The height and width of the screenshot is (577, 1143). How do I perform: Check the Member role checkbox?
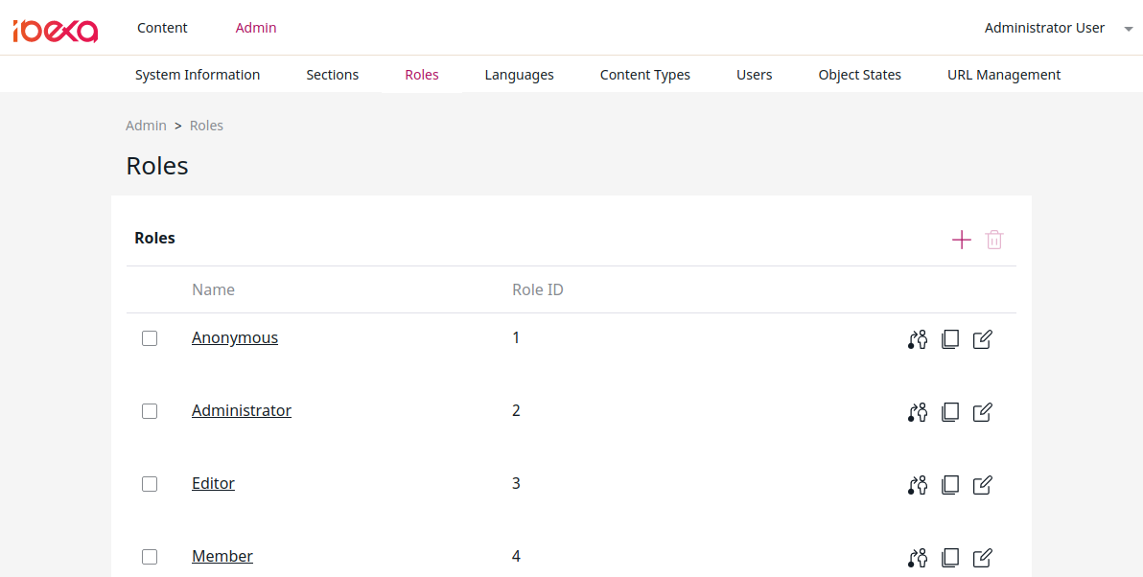pyautogui.click(x=150, y=557)
